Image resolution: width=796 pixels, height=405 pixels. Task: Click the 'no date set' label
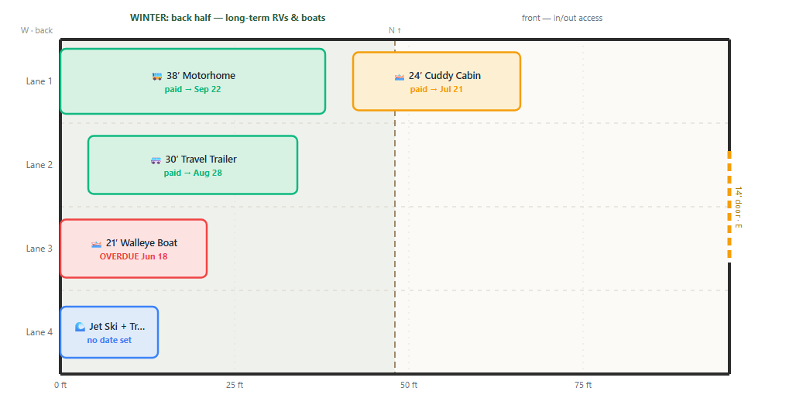tap(109, 341)
